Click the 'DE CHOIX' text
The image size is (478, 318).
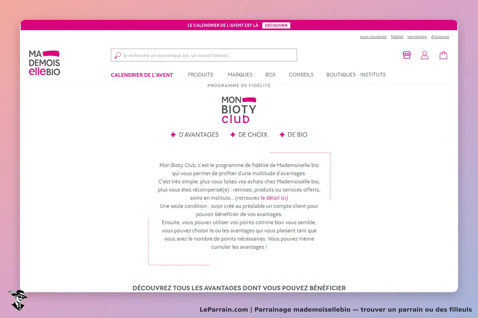tap(253, 135)
